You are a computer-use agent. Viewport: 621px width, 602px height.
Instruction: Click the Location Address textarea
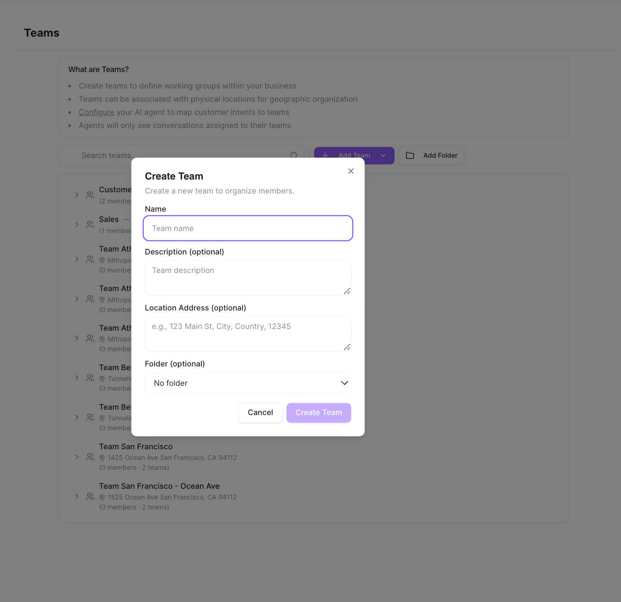tap(248, 334)
